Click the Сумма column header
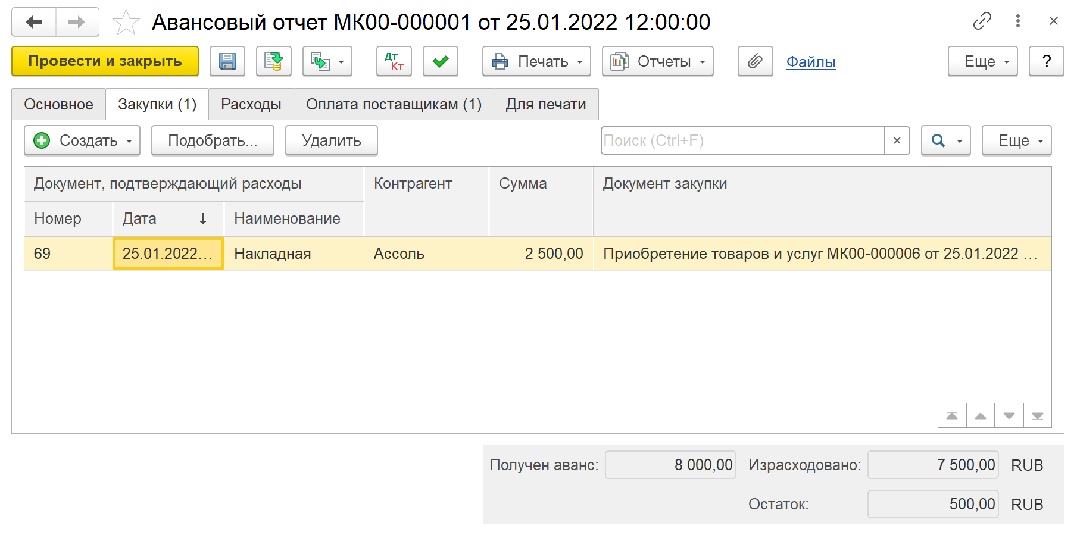 click(x=541, y=201)
